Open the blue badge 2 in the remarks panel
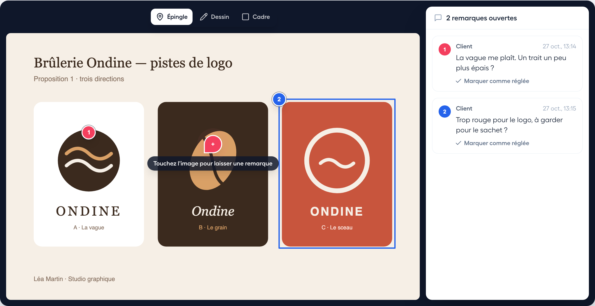Image resolution: width=595 pixels, height=306 pixels. pos(445,112)
